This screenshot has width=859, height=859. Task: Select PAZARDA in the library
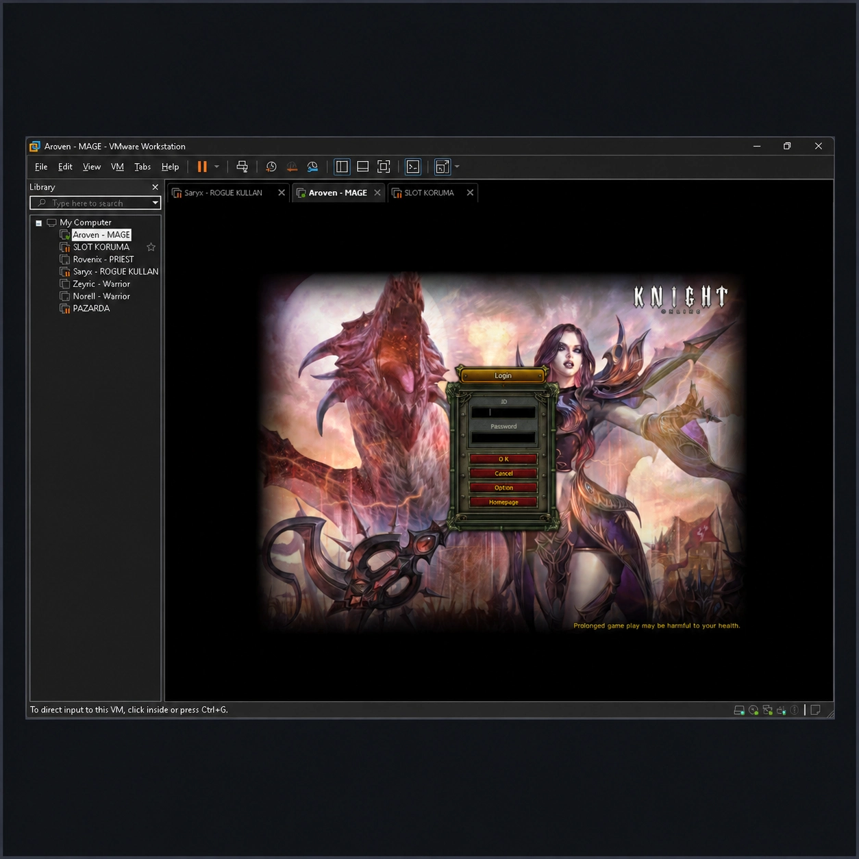91,309
